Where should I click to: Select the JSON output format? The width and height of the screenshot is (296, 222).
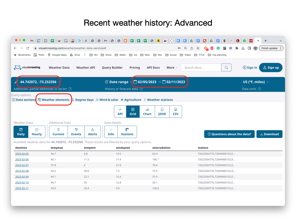tap(162, 112)
